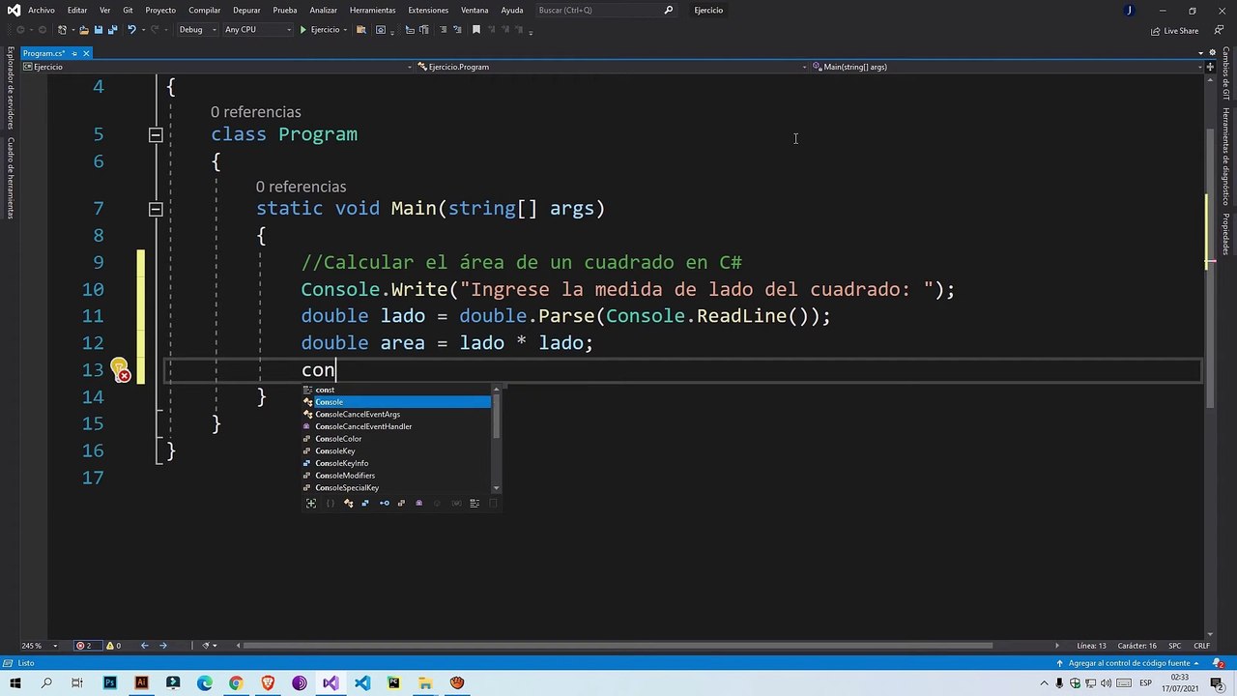Navigate to the previous issue with the left arrow
1237x696 pixels.
(144, 646)
